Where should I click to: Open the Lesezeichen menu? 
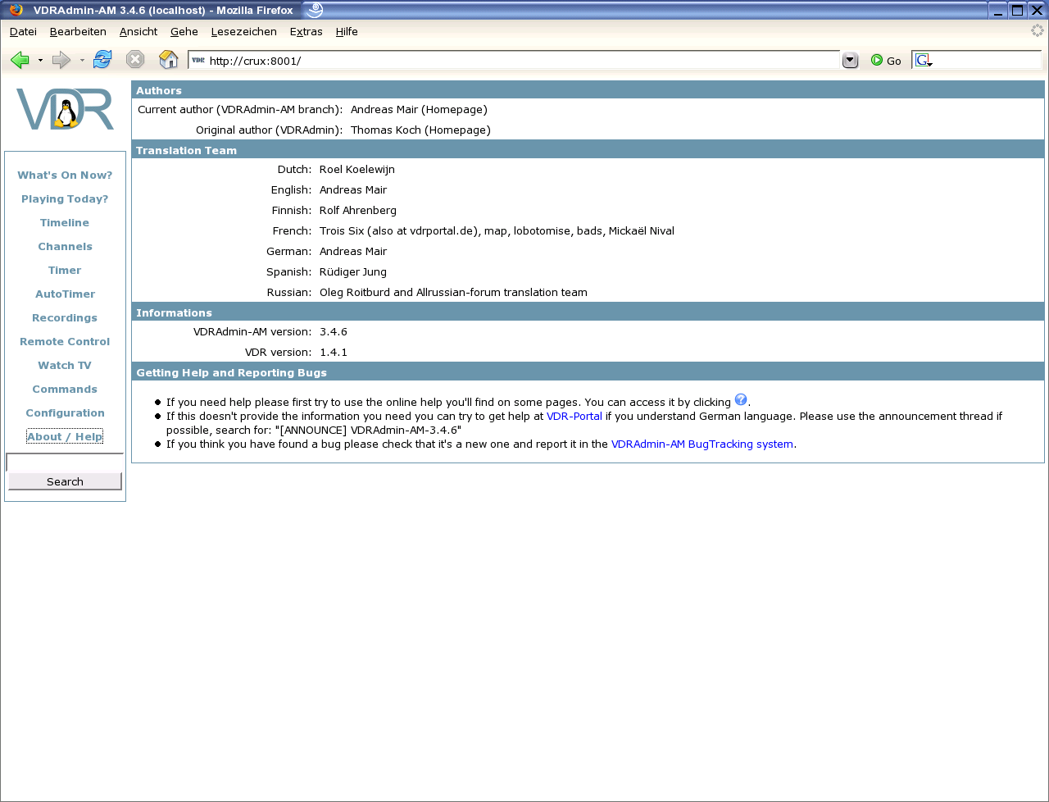click(x=243, y=32)
